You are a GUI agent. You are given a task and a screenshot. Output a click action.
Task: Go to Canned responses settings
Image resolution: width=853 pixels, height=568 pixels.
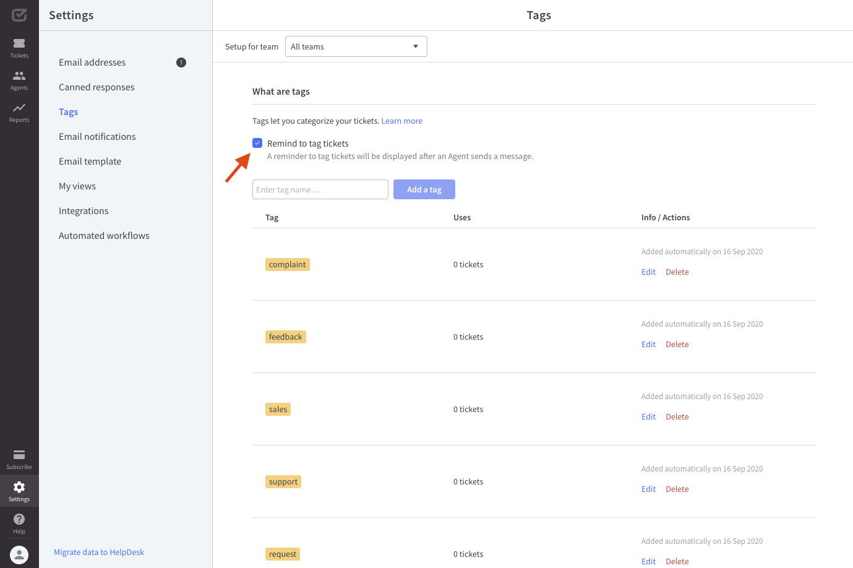pyautogui.click(x=96, y=87)
